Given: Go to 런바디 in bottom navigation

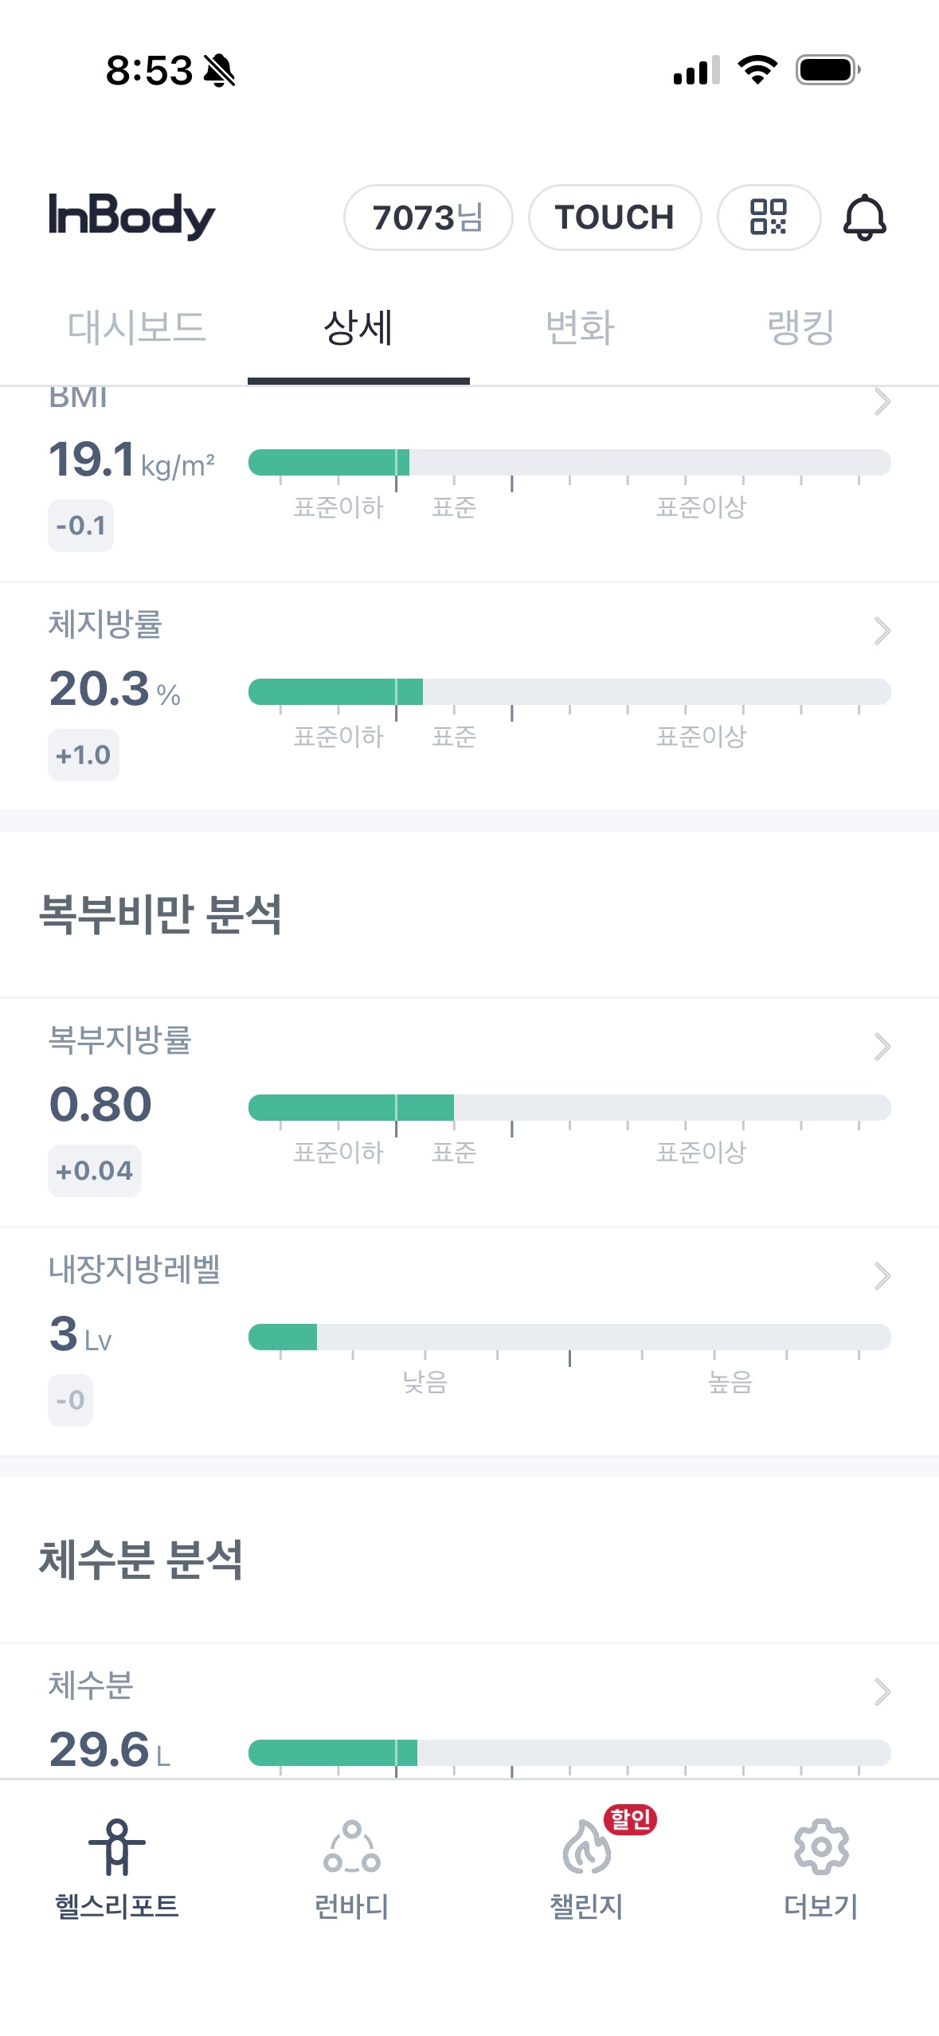Looking at the screenshot, I should coord(351,1846).
